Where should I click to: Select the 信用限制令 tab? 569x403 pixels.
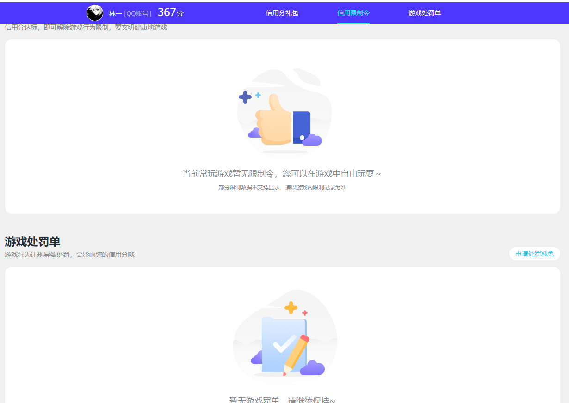click(x=353, y=13)
